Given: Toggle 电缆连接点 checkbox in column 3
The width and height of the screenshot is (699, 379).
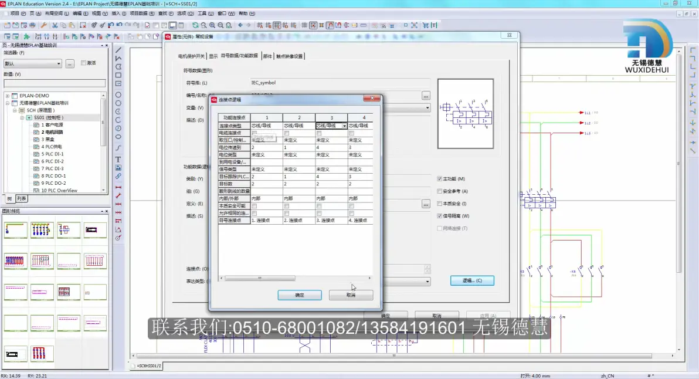Looking at the screenshot, I should [x=319, y=133].
